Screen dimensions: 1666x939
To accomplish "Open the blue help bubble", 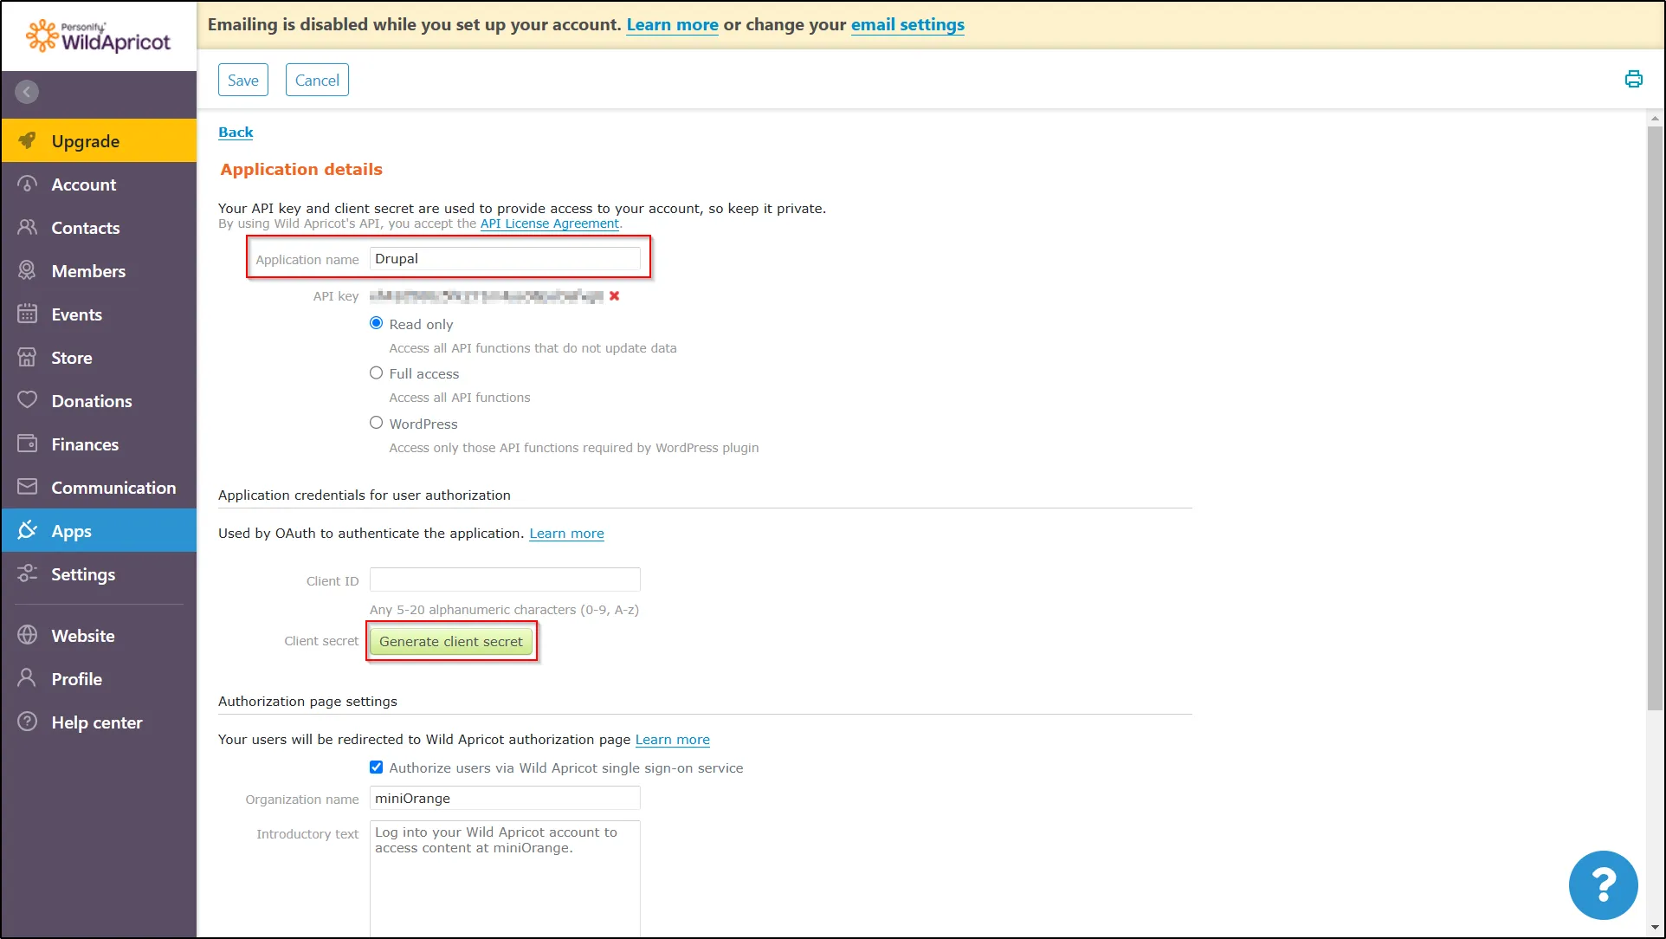I will (1603, 884).
